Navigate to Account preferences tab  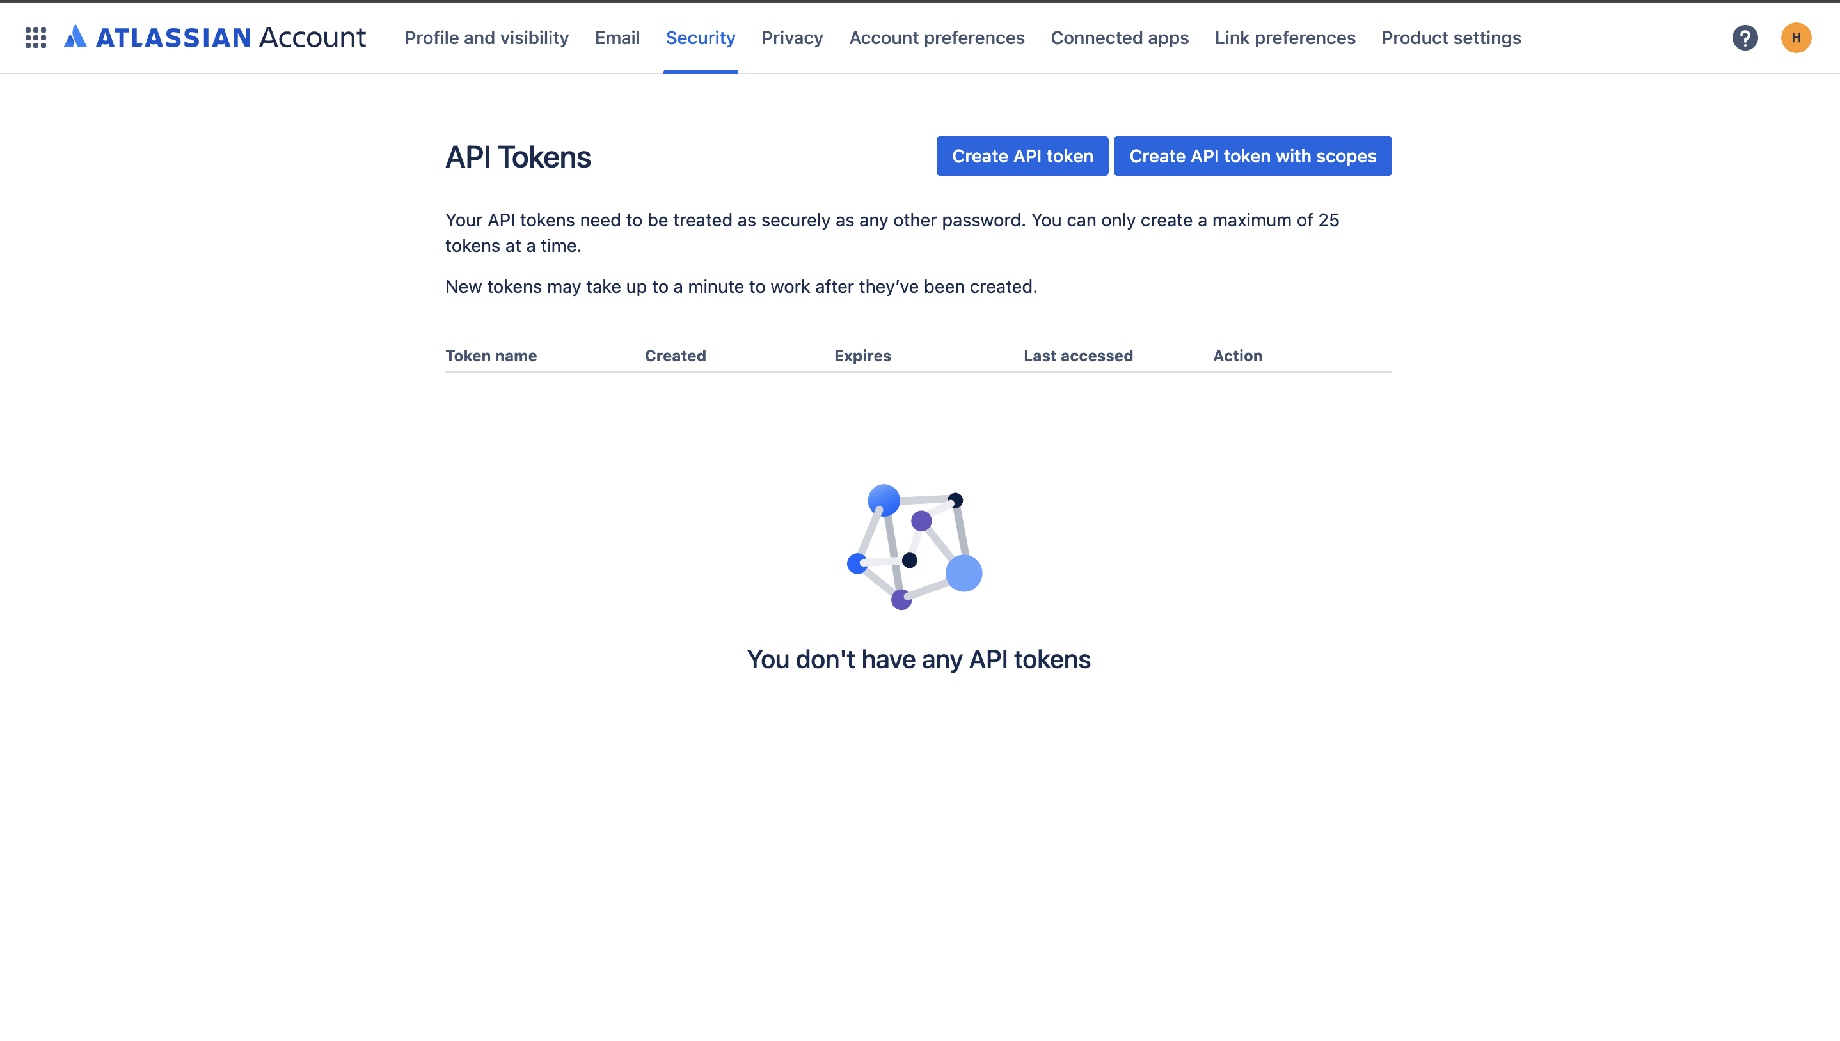coord(936,38)
